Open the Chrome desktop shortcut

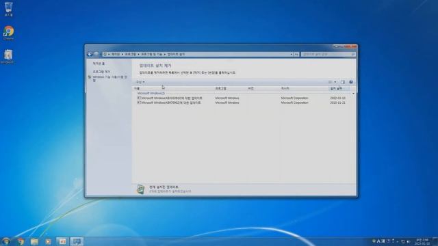(8, 33)
